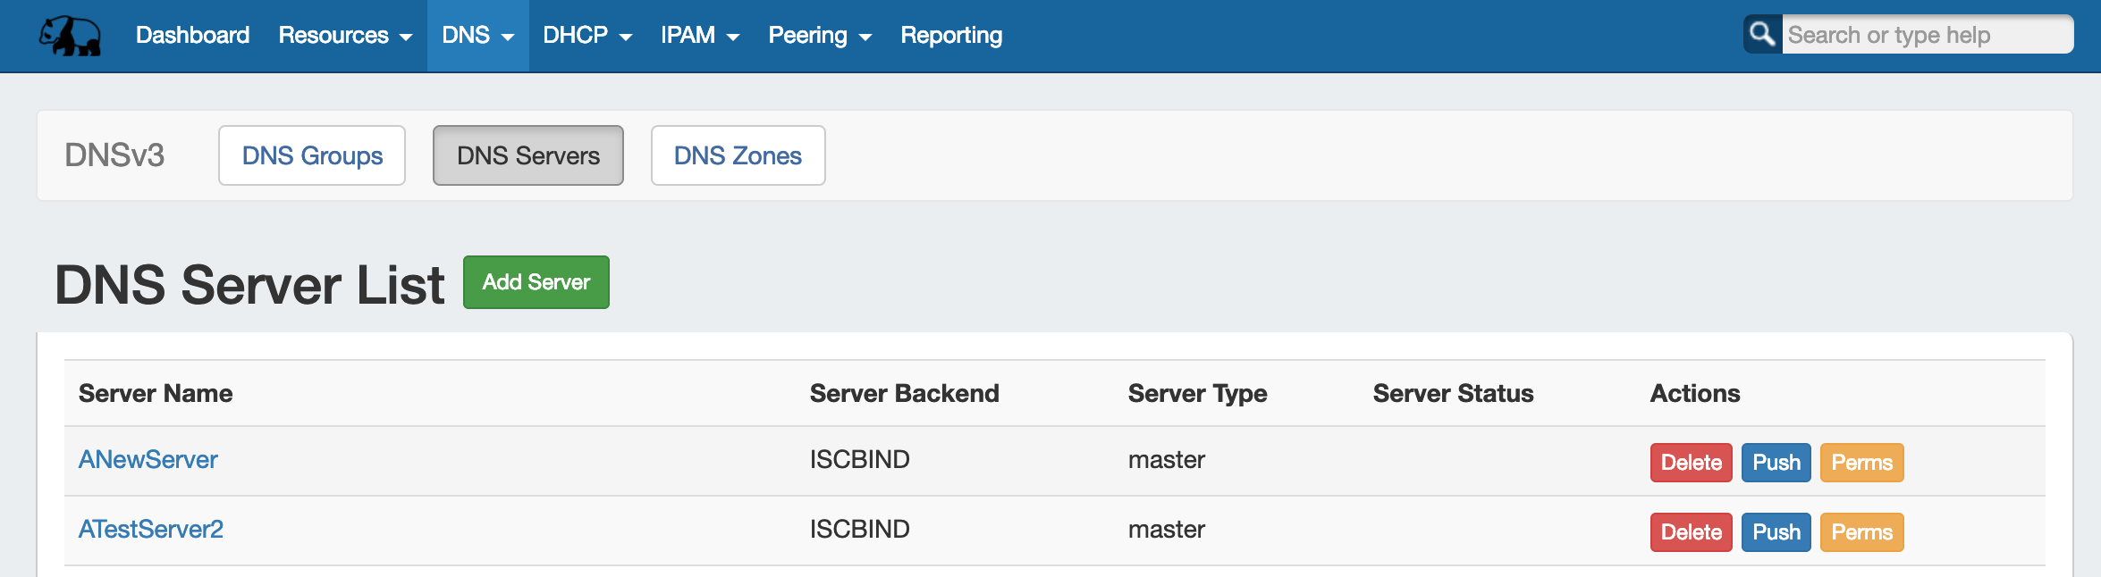This screenshot has width=2101, height=577.
Task: Push the ATestServer2 configuration
Action: (x=1776, y=532)
